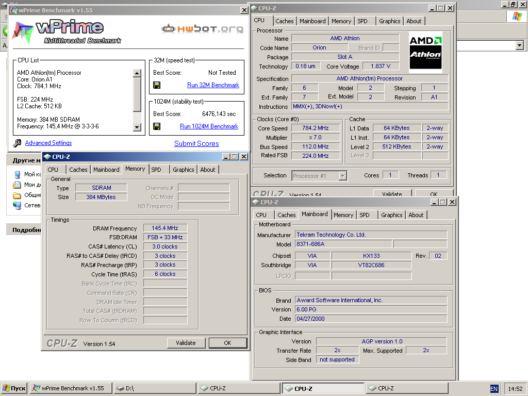Click the EN language indicator in tray
528x396 pixels.
493,389
